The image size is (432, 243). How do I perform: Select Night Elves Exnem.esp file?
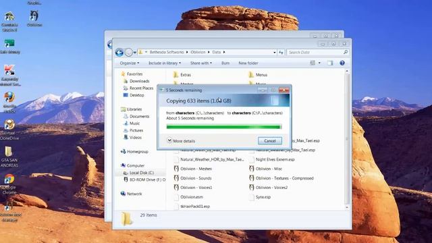tap(272, 159)
